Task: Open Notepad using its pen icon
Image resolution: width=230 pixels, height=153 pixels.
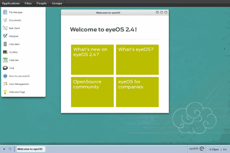Action: point(5,36)
